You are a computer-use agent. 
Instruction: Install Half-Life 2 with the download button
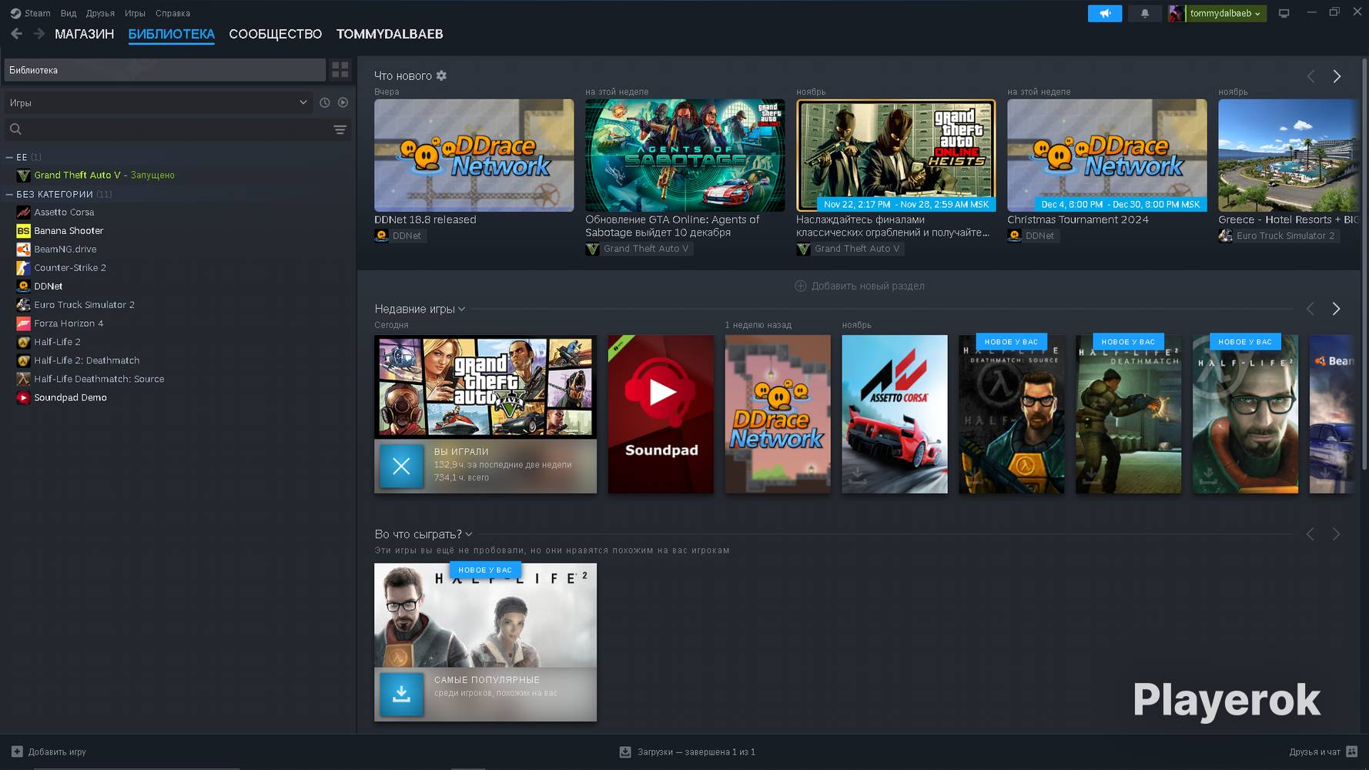tap(401, 694)
